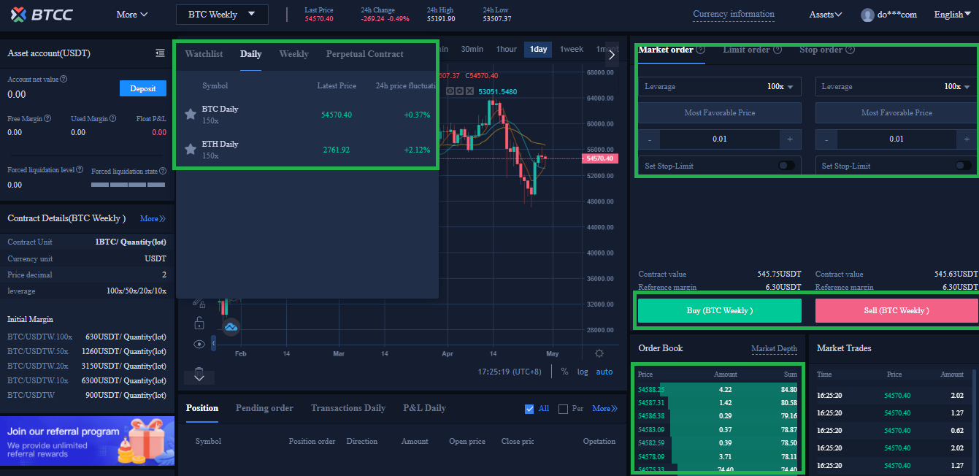Switch to the Perpetual Contract tab
This screenshot has width=979, height=476.
(365, 54)
